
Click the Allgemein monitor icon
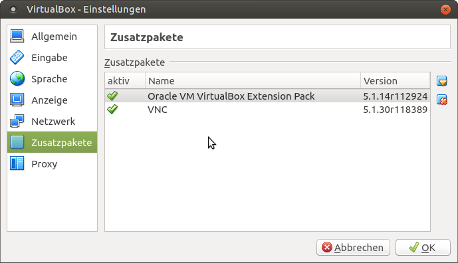17,36
